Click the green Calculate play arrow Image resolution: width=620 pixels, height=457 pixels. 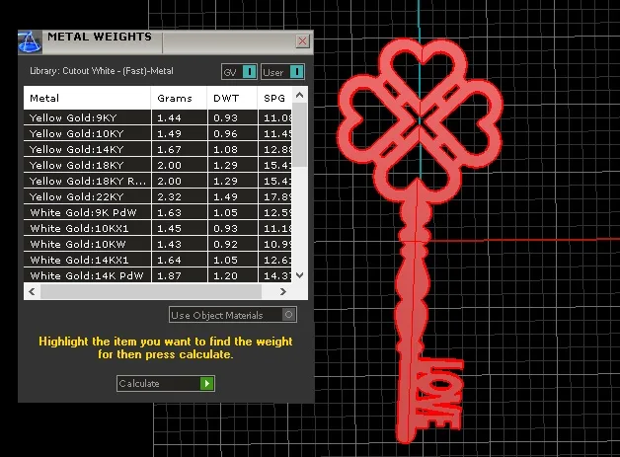(206, 384)
